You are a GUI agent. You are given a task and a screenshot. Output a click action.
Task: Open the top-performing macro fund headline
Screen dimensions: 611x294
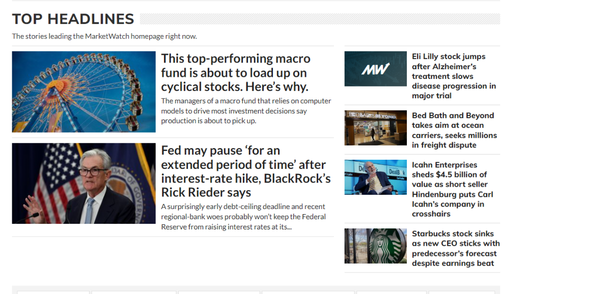coord(235,73)
